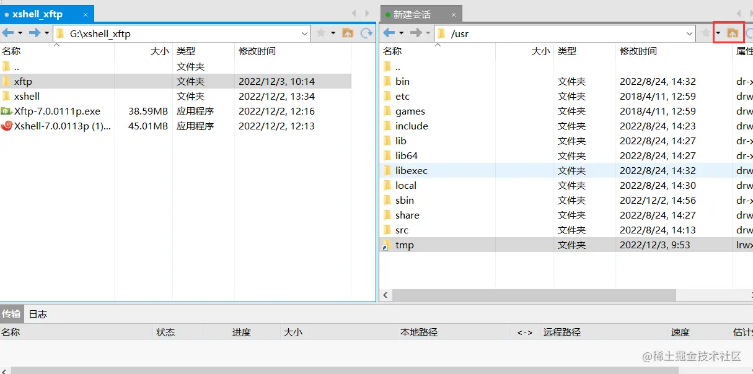Go forward in local pane navigation

[35, 33]
